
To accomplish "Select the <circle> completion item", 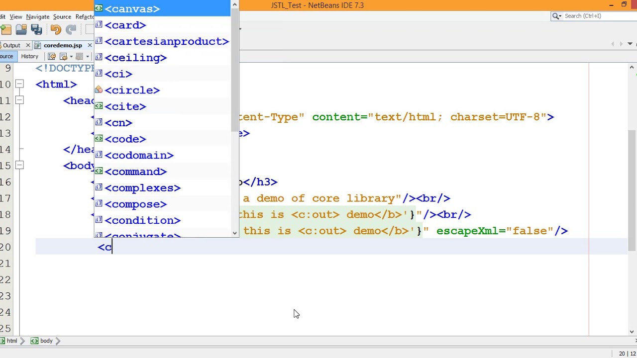I will [x=162, y=90].
